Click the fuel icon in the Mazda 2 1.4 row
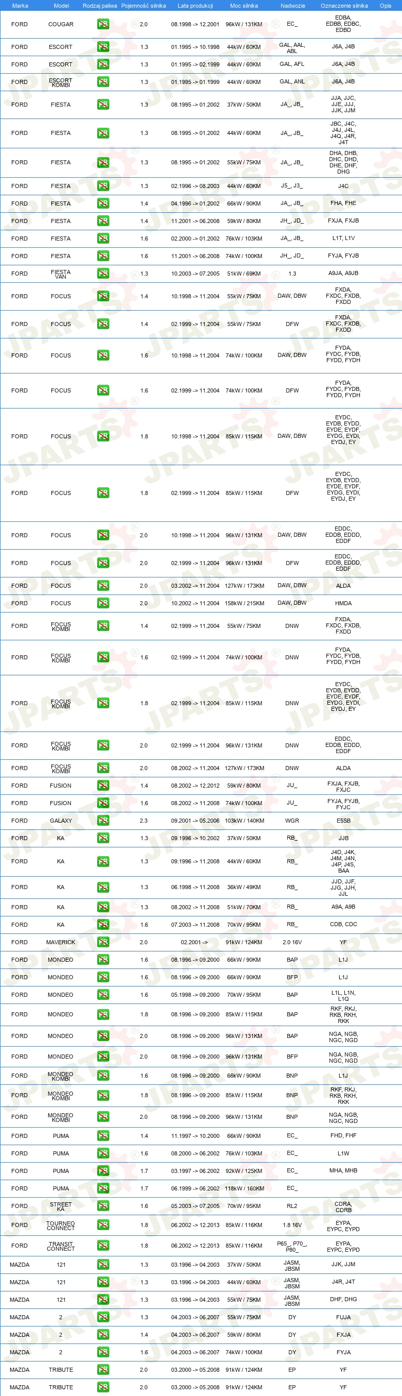402x1396 pixels. [103, 1335]
